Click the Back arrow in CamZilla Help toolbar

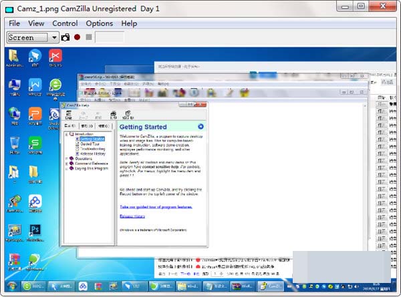[x=84, y=115]
